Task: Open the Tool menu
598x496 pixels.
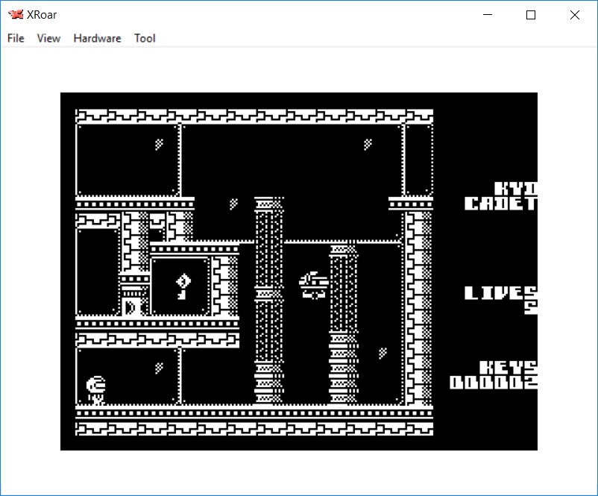Action: (145, 38)
